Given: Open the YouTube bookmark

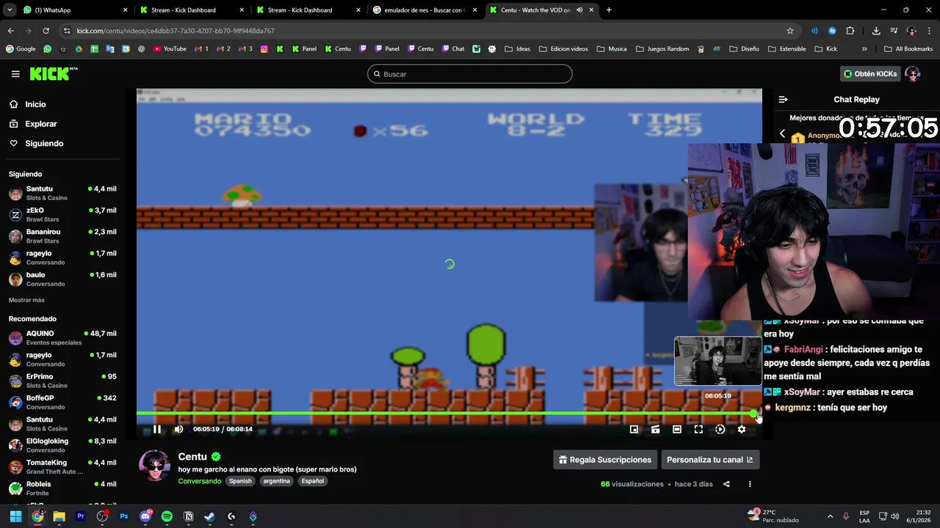Looking at the screenshot, I should pos(170,49).
